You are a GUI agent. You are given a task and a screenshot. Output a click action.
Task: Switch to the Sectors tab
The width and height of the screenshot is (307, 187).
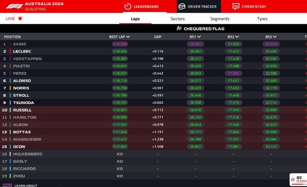click(177, 19)
